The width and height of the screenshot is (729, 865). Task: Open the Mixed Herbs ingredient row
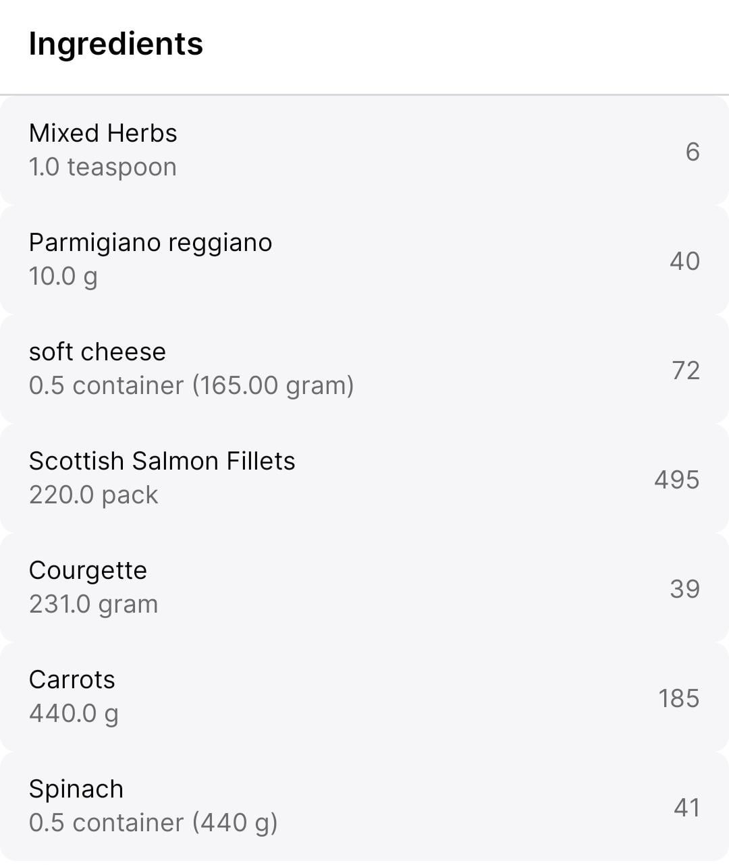(x=364, y=150)
